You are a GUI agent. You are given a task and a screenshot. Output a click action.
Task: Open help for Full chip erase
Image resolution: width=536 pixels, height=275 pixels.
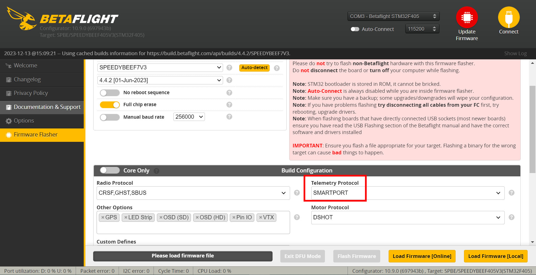point(229,105)
